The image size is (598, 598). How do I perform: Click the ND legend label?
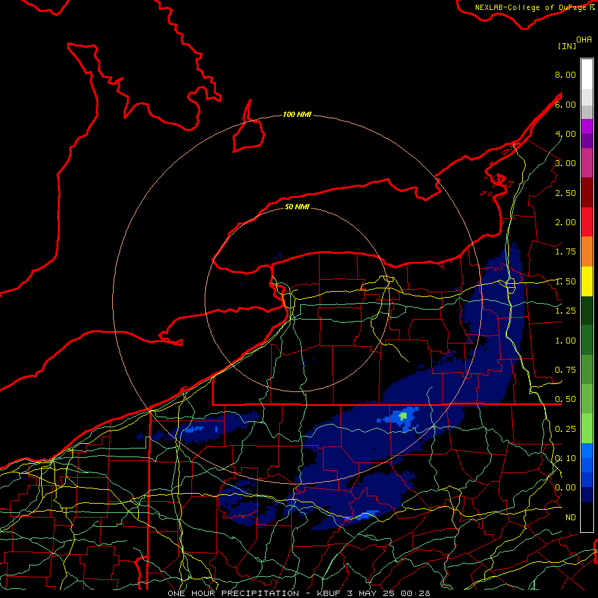(x=571, y=518)
